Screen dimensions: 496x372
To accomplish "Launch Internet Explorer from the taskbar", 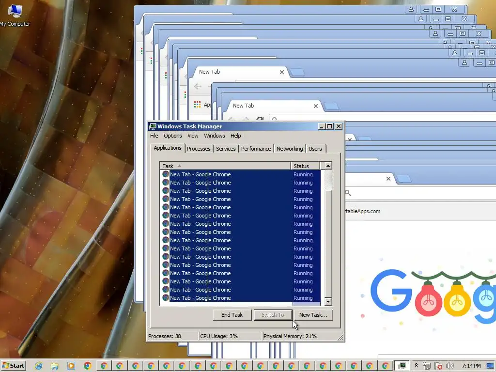I will pyautogui.click(x=39, y=366).
